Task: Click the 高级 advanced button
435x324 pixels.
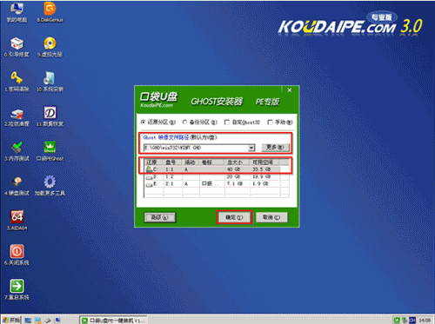Action: [160, 217]
